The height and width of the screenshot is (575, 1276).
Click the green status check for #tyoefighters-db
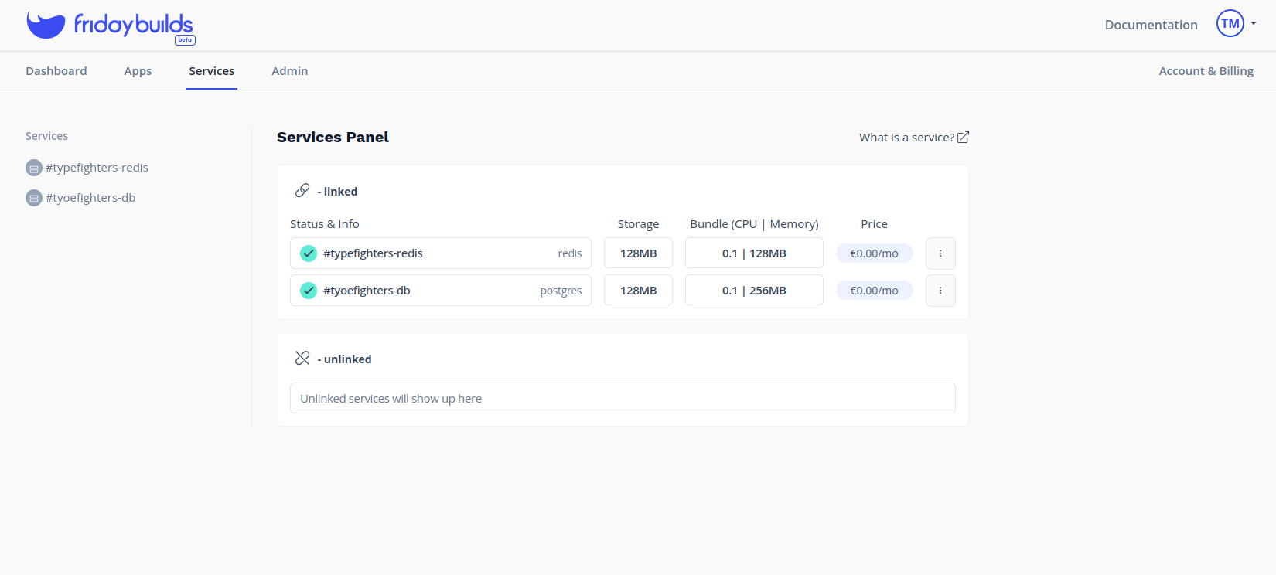(309, 291)
